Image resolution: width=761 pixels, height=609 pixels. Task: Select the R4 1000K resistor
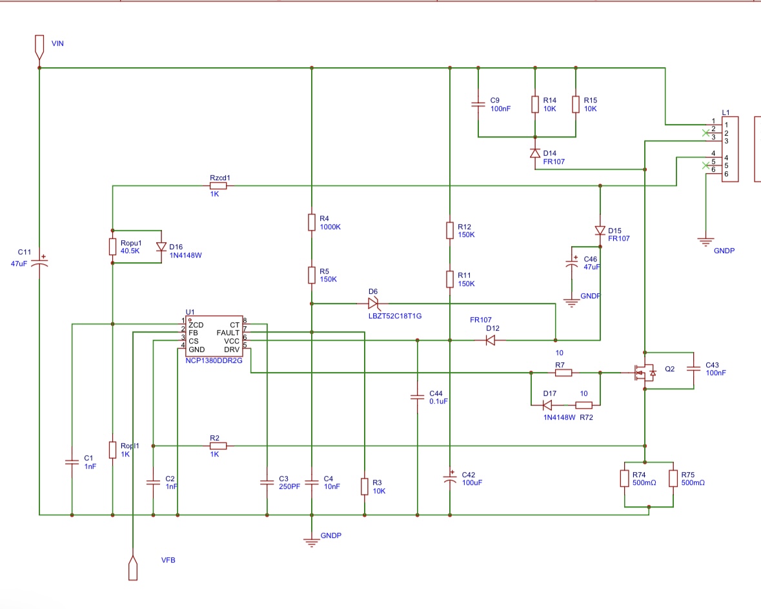(312, 223)
